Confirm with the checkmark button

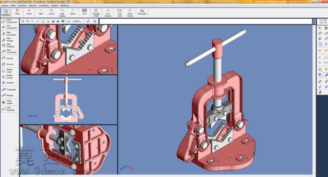pos(88,21)
